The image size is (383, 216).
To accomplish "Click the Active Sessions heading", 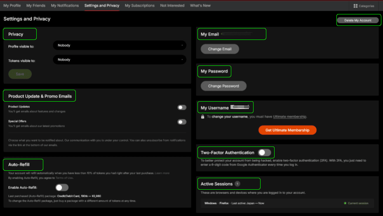I will (216, 184).
